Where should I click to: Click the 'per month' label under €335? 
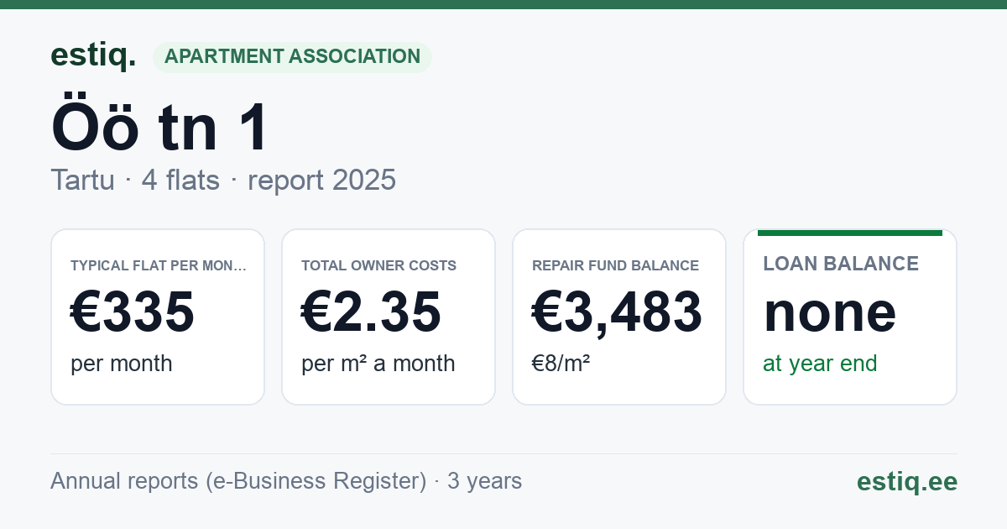pos(122,364)
